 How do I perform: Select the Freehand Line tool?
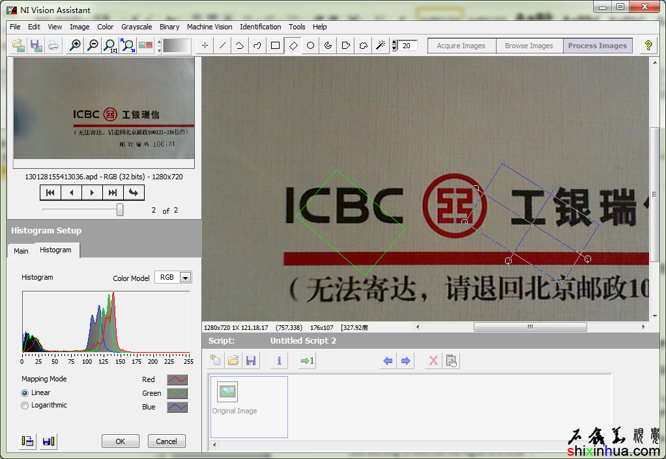(257, 46)
